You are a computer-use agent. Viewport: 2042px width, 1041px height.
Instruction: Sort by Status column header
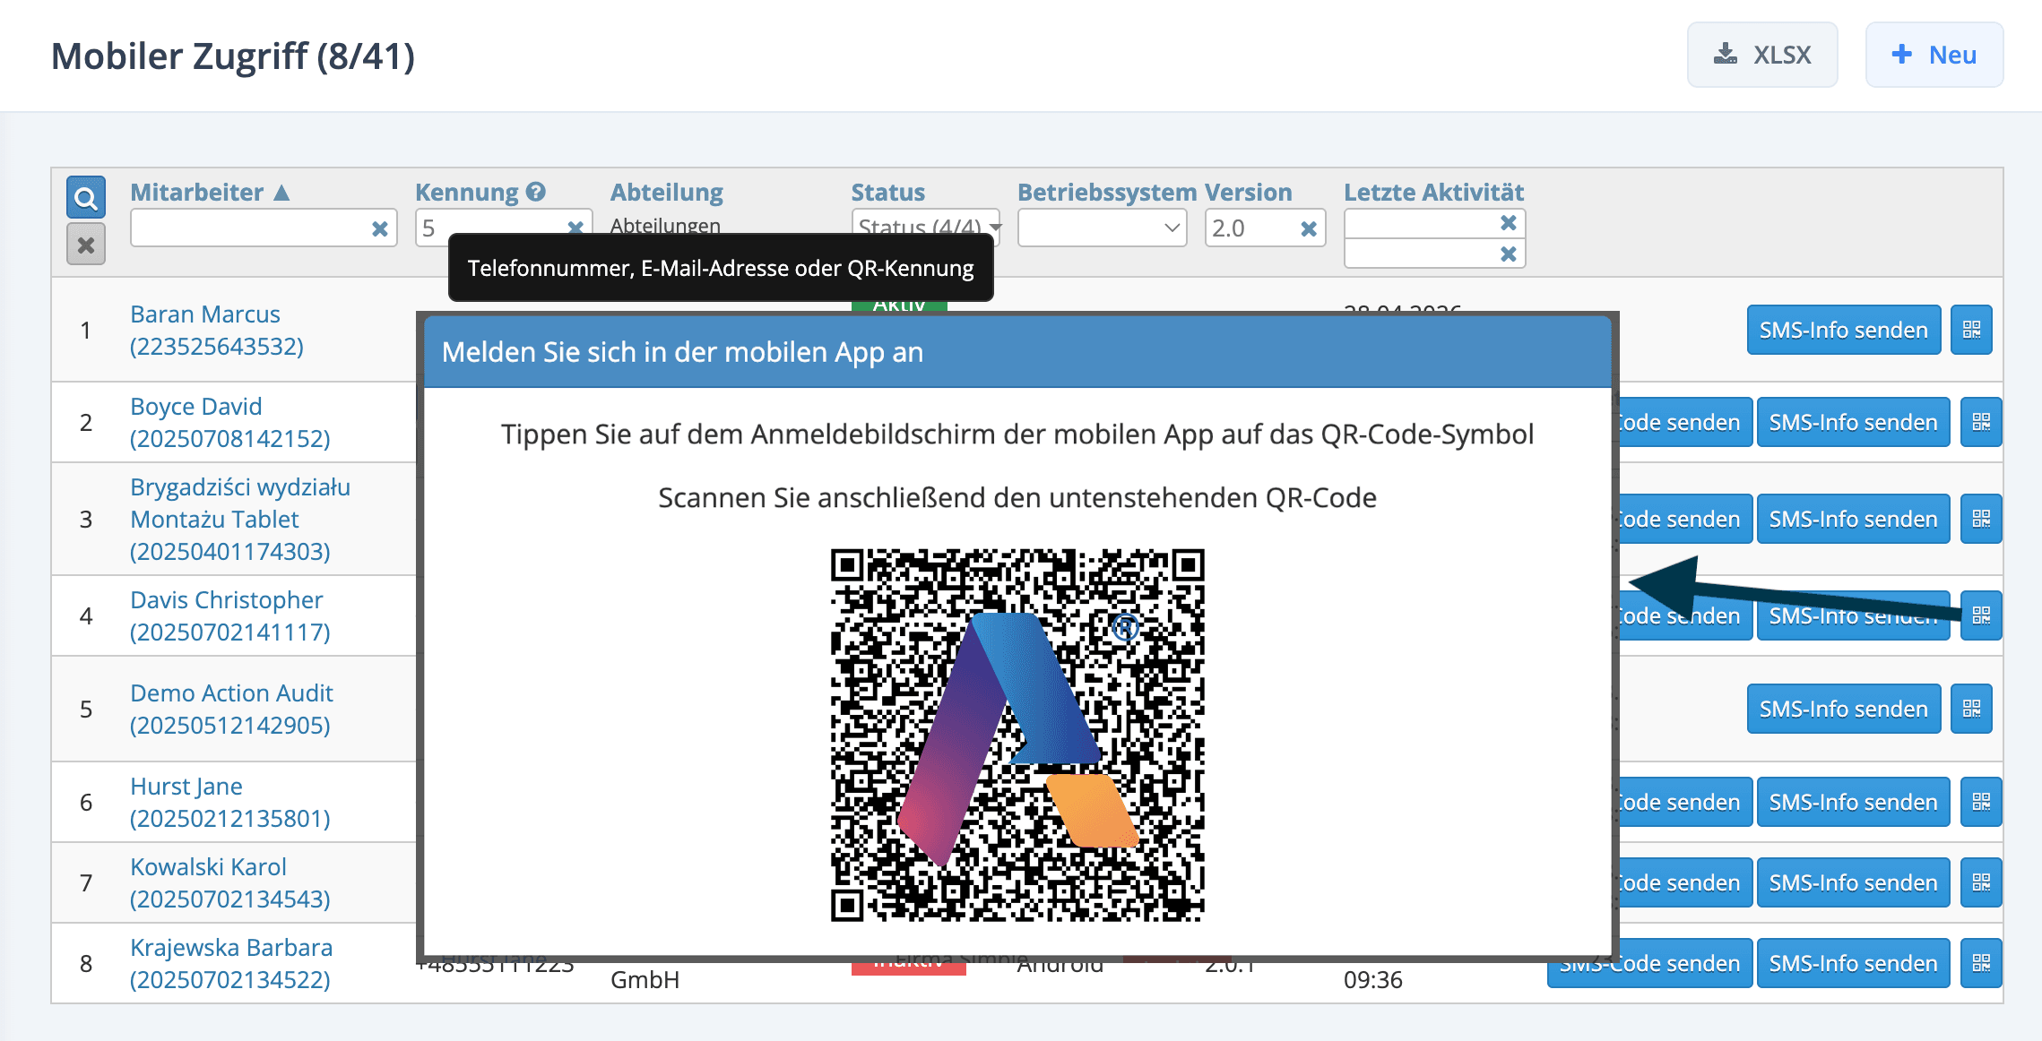coord(887,192)
